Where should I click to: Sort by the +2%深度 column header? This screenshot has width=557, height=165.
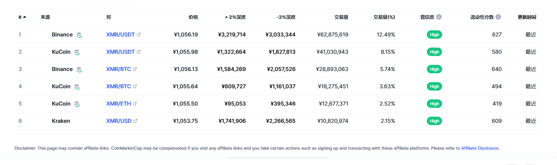point(235,17)
